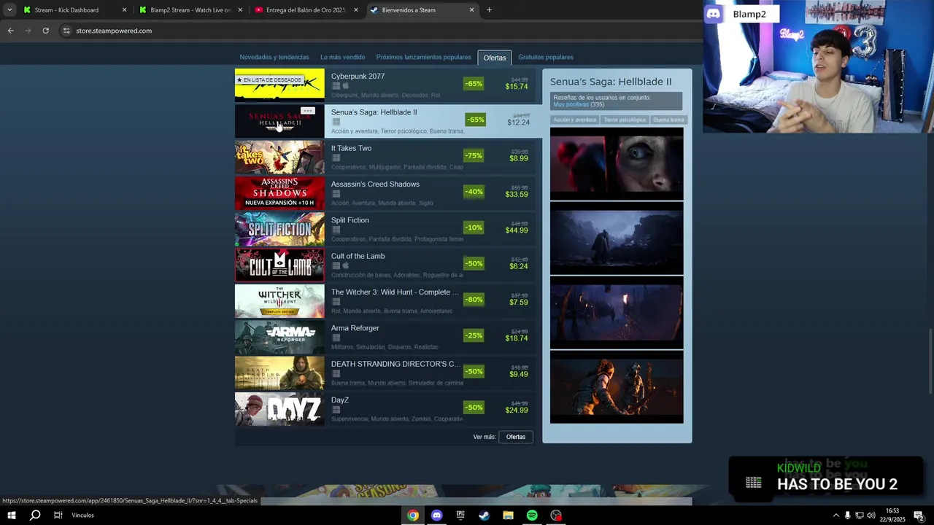The width and height of the screenshot is (934, 525).
Task: Open volume control in system tray
Action: (x=871, y=516)
